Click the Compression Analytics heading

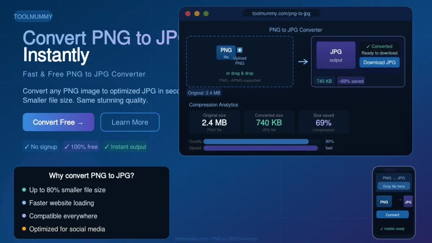click(x=213, y=105)
